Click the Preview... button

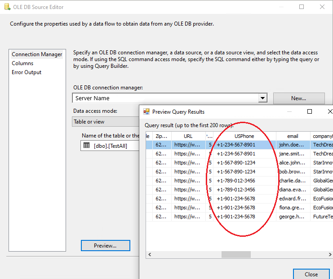(x=105, y=245)
